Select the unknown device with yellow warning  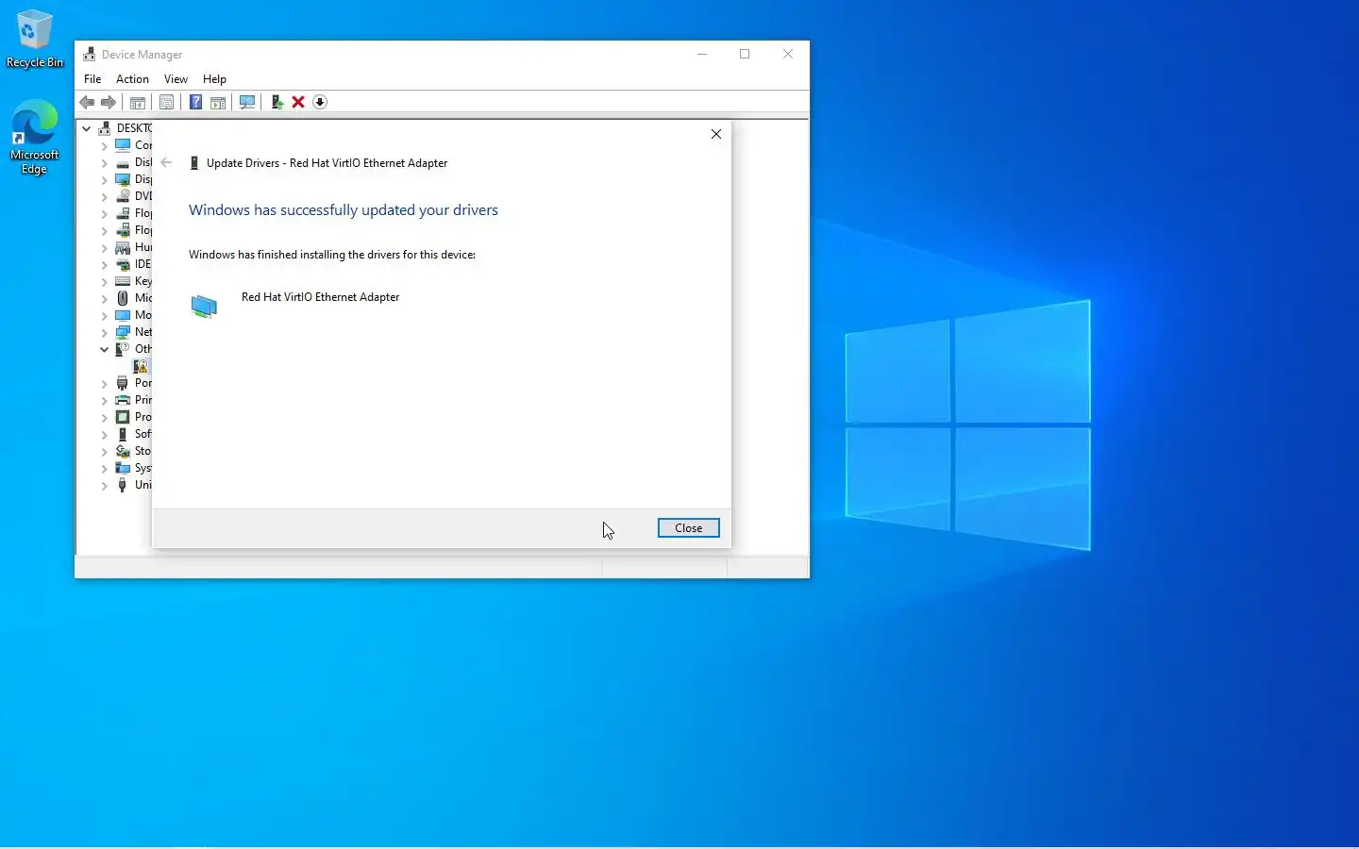pos(141,366)
